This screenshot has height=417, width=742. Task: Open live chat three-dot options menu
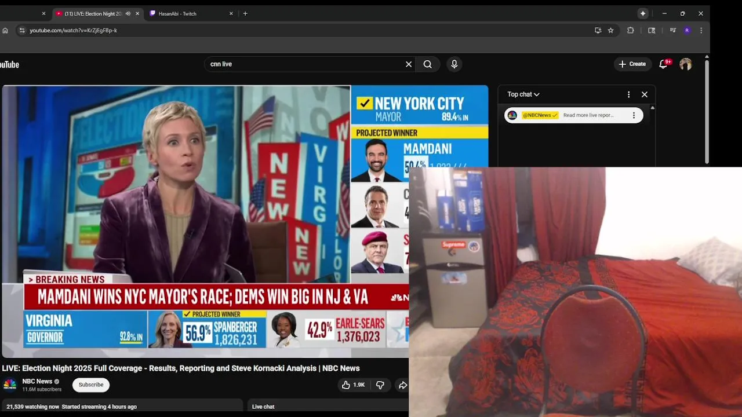(628, 94)
